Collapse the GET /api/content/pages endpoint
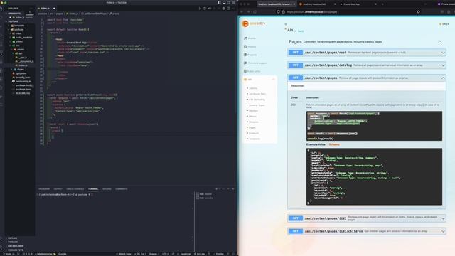The height and width of the screenshot is (256, 455). (367, 78)
